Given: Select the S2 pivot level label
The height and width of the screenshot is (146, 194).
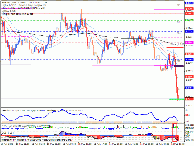Looking at the screenshot, I should (178, 101).
